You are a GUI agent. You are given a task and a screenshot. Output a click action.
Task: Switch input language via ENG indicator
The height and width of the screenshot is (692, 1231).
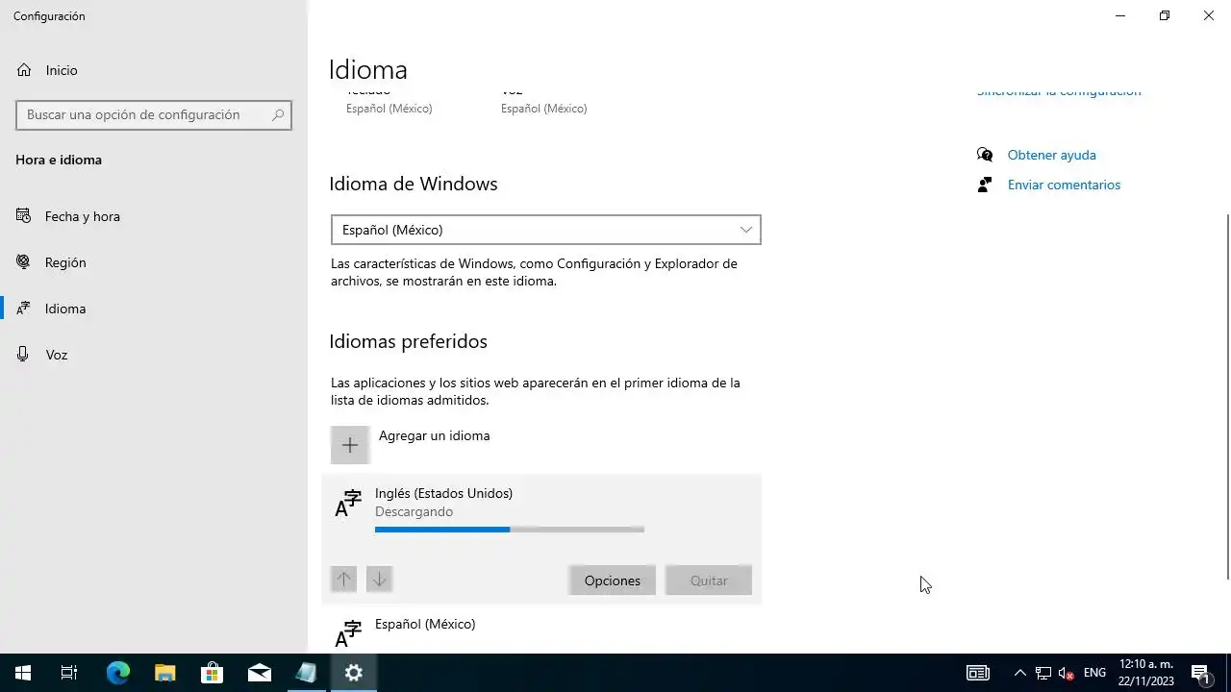[1094, 673]
